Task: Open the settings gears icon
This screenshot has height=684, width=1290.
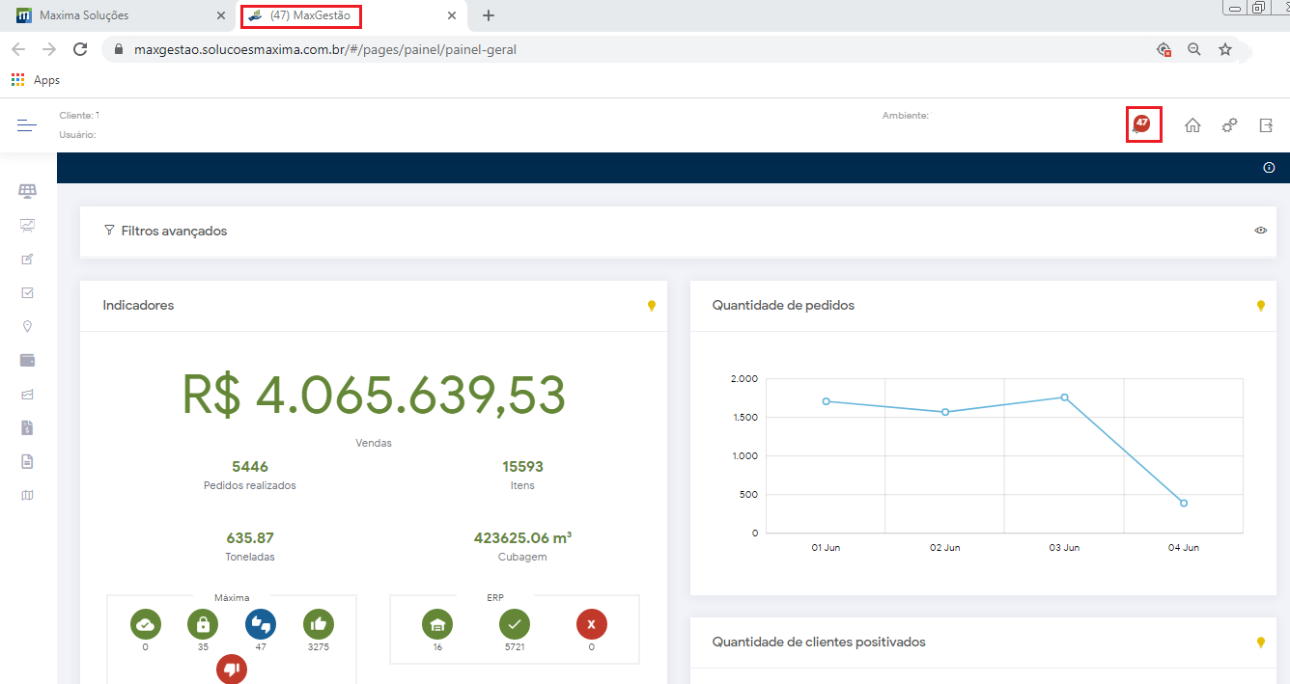Action: coord(1229,125)
